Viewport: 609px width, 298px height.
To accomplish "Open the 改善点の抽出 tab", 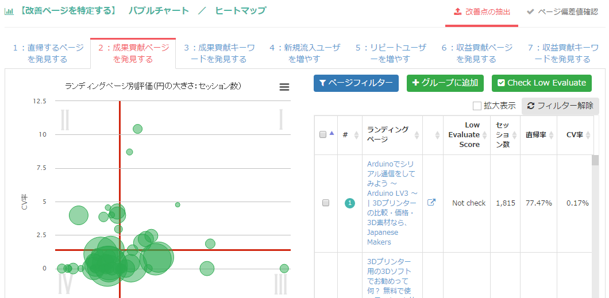I will [481, 11].
